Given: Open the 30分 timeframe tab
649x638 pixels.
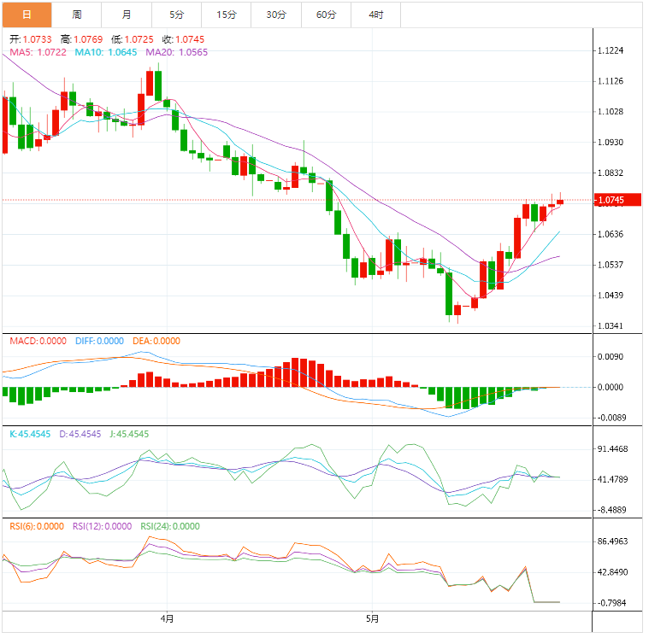Looking at the screenshot, I should click(x=276, y=15).
